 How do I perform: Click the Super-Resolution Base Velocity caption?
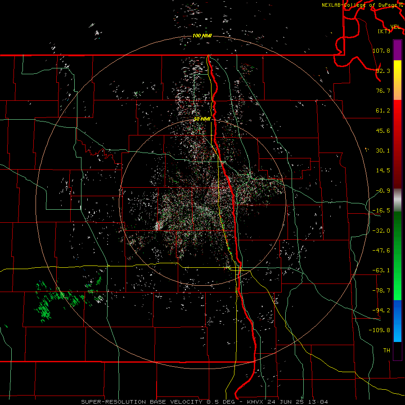[205, 402]
